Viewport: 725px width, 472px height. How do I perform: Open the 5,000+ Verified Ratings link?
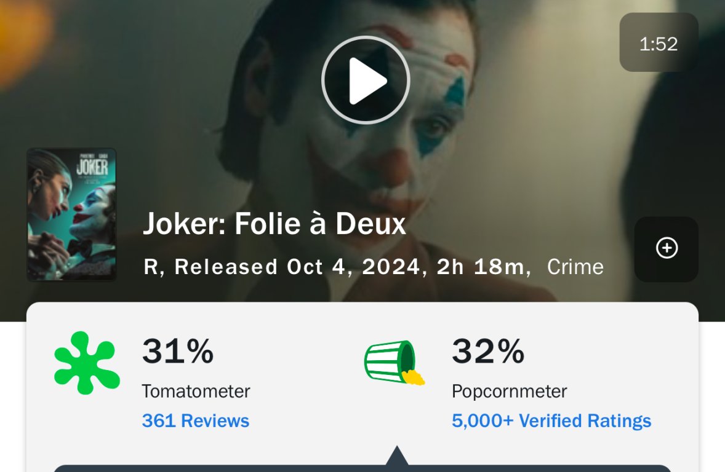(551, 421)
